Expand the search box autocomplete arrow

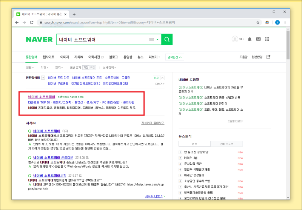(157, 40)
